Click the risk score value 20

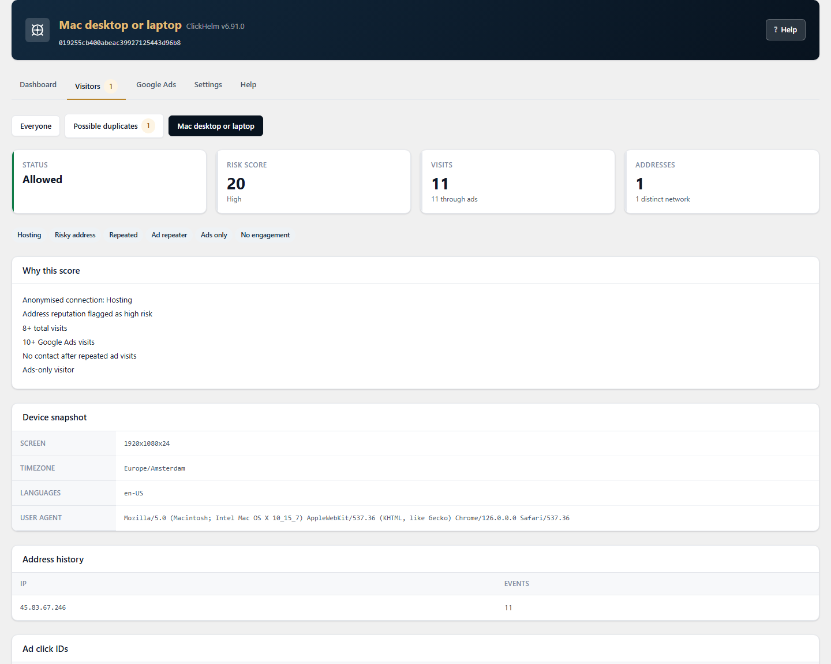pos(236,184)
